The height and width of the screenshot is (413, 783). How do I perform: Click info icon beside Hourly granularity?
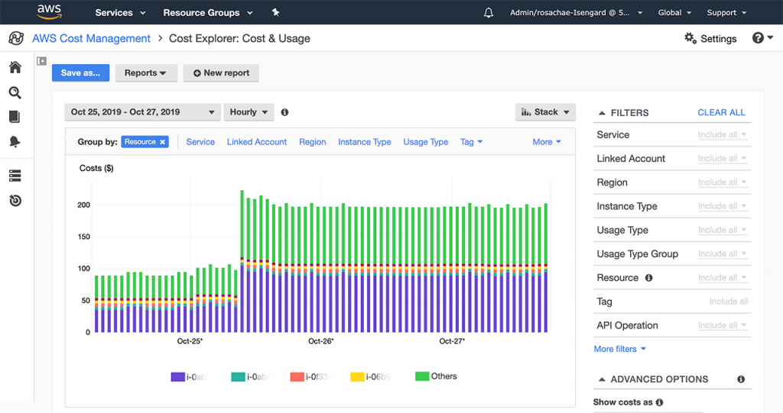pos(284,112)
